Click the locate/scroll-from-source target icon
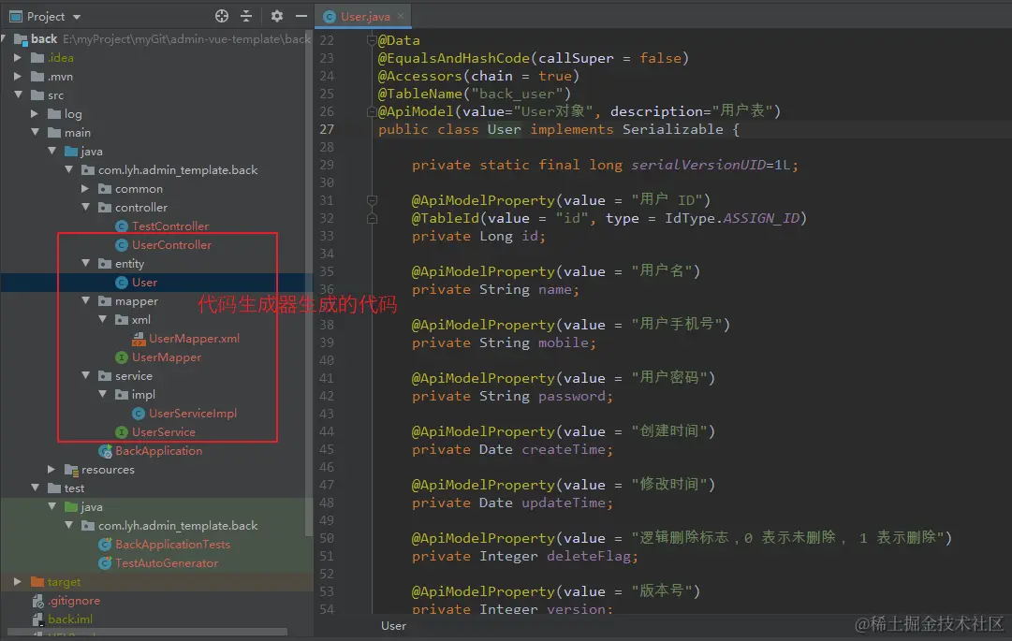The image size is (1012, 641). coord(221,16)
